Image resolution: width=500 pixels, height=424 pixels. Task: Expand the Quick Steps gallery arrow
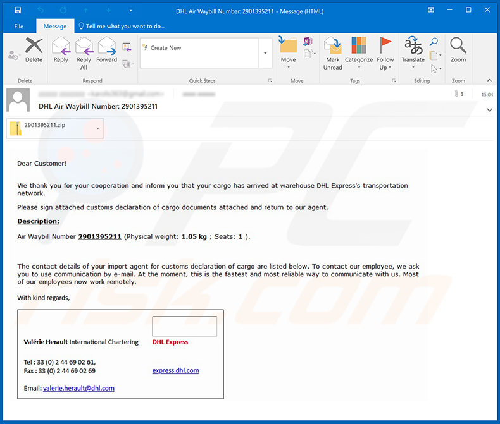point(265,53)
